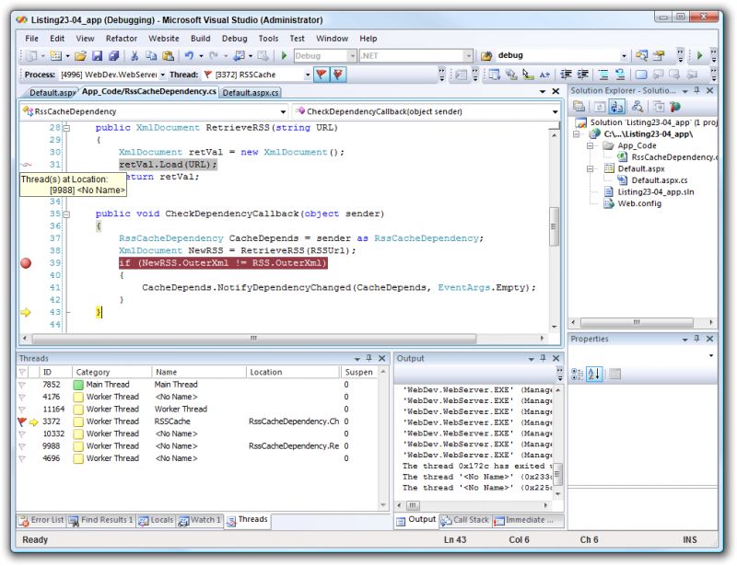The width and height of the screenshot is (737, 566).
Task: Toggle the breakpoint on line 39
Action: click(26, 263)
